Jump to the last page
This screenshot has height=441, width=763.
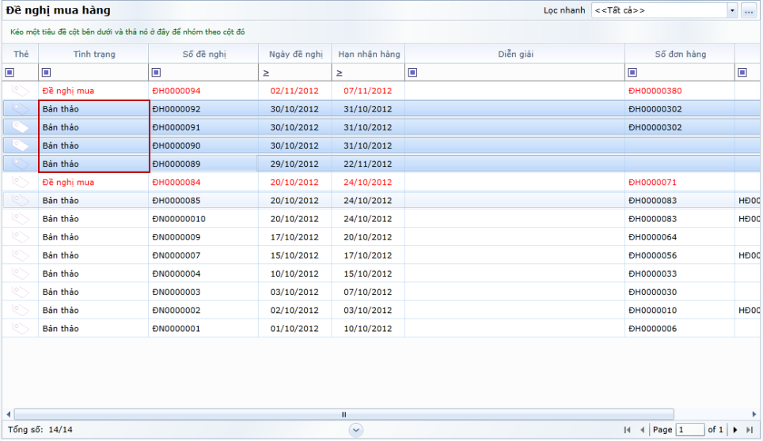coord(749,430)
